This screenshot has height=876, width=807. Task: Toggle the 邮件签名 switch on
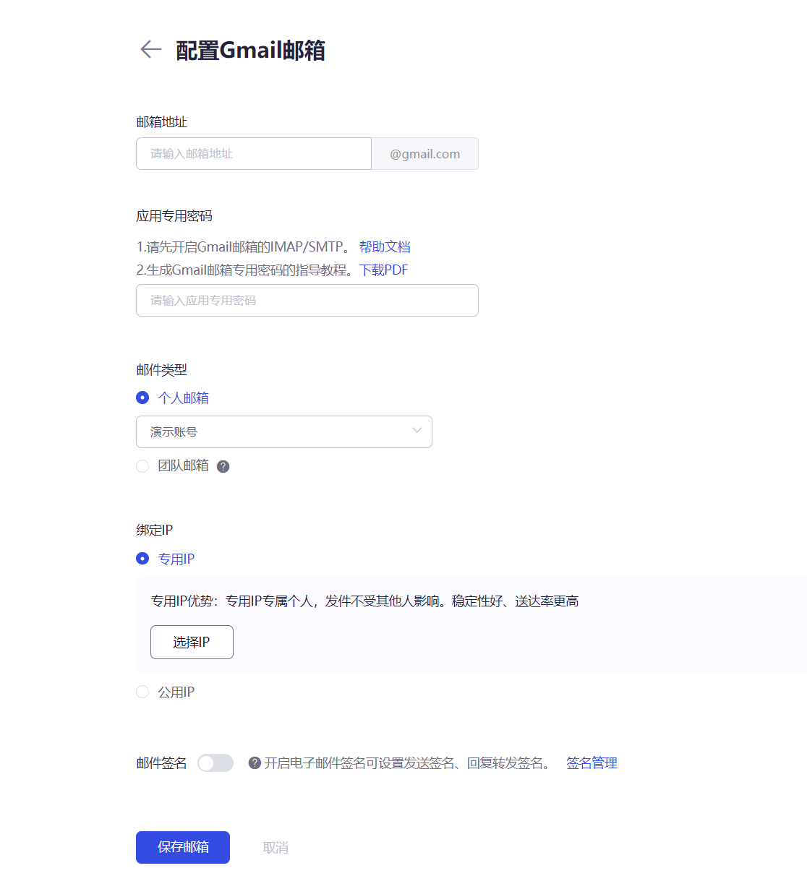click(x=215, y=763)
